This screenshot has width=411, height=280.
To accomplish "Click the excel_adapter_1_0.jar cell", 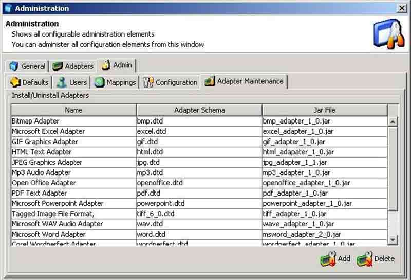I will [325, 131].
